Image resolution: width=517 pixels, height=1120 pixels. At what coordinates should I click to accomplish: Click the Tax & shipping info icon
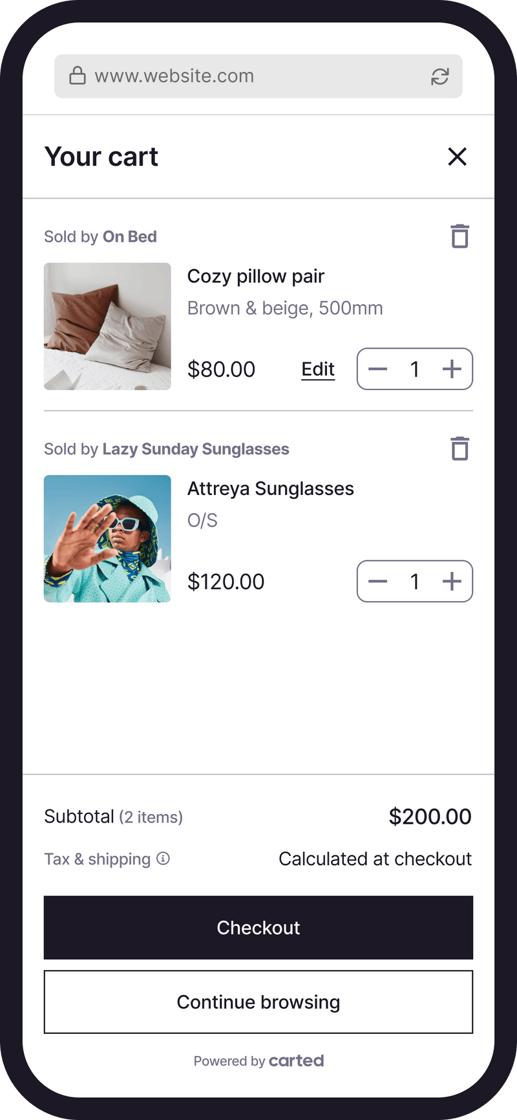tap(163, 858)
